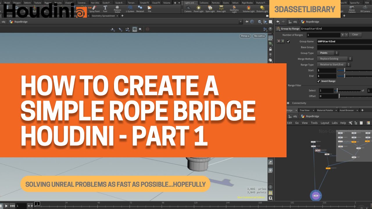
Task: Open network editor wrench tools icon
Action: [x=350, y=123]
